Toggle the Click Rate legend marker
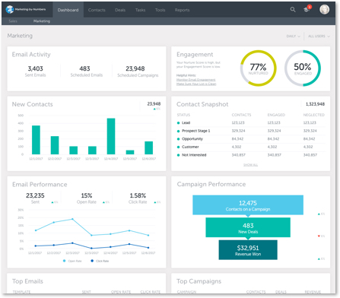The width and height of the screenshot is (340, 298). click(92, 261)
